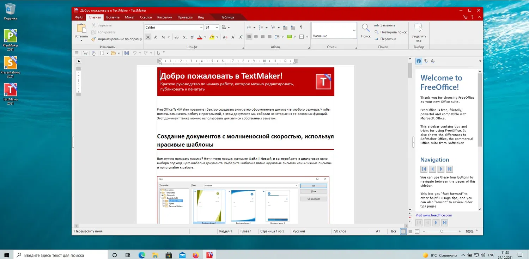Open a file using the folder toolbar icon
Viewport: 529px width, 259px height.
(x=114, y=53)
